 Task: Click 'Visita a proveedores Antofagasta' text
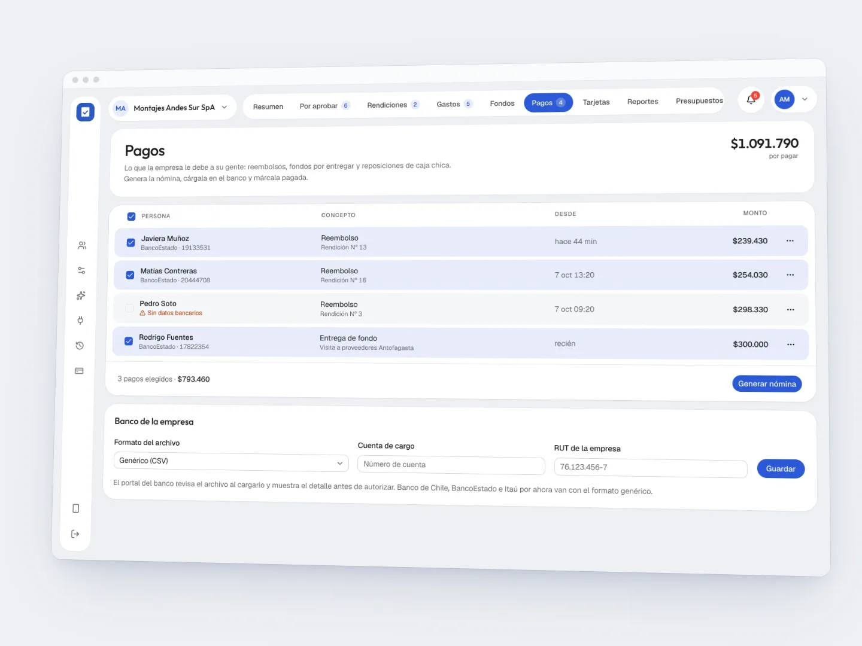pos(366,348)
